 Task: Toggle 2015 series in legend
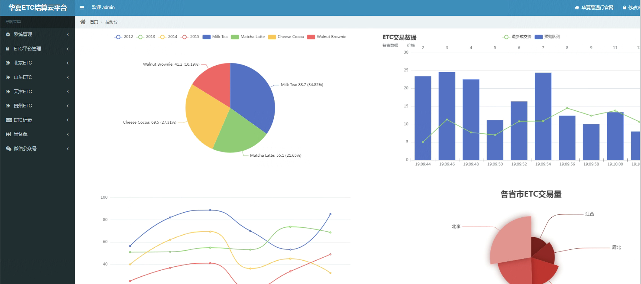[190, 37]
